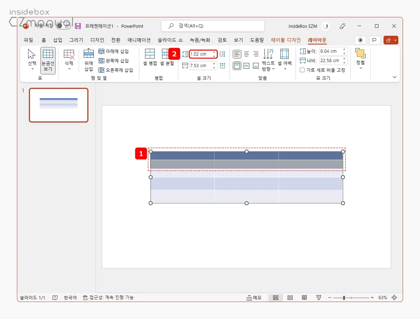
Task: Align cell text to the bottom
Action: (256, 66)
